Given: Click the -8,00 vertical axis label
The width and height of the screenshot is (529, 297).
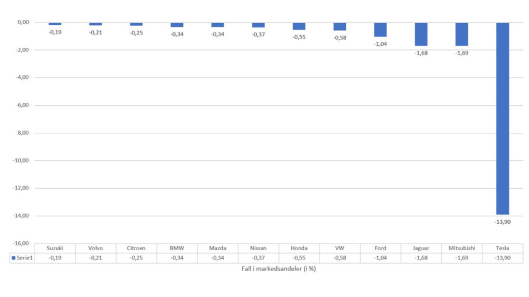Looking at the screenshot, I should point(22,133).
